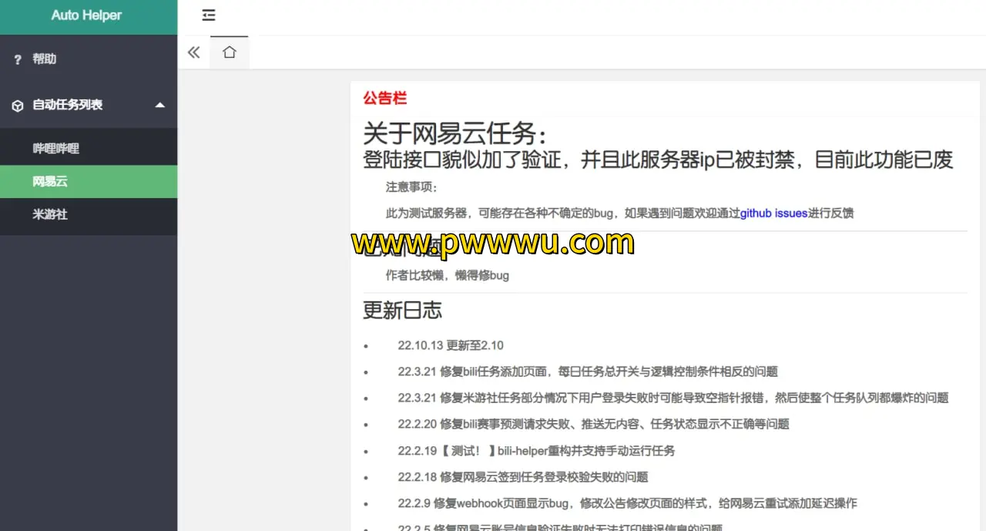Click the 注意事项 label in announcement
The image size is (986, 531).
411,187
